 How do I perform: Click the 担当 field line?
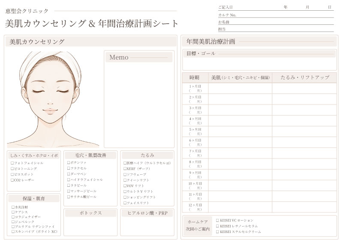coord(276,29)
